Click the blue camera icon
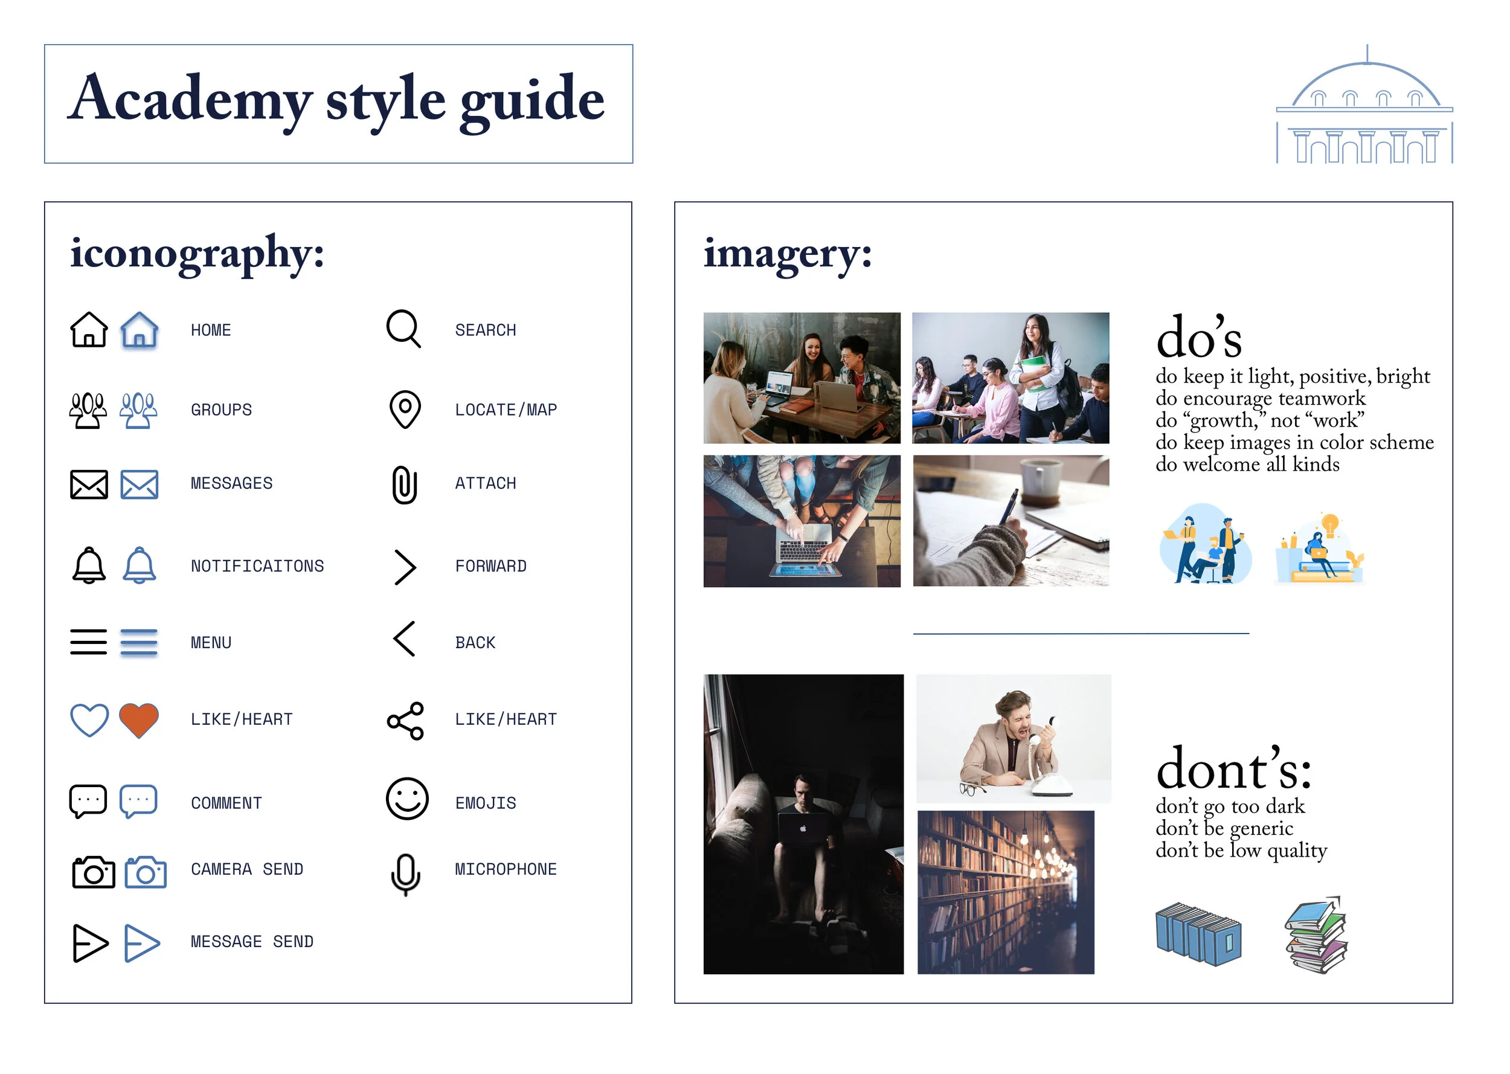This screenshot has height=1074, width=1510. (146, 872)
